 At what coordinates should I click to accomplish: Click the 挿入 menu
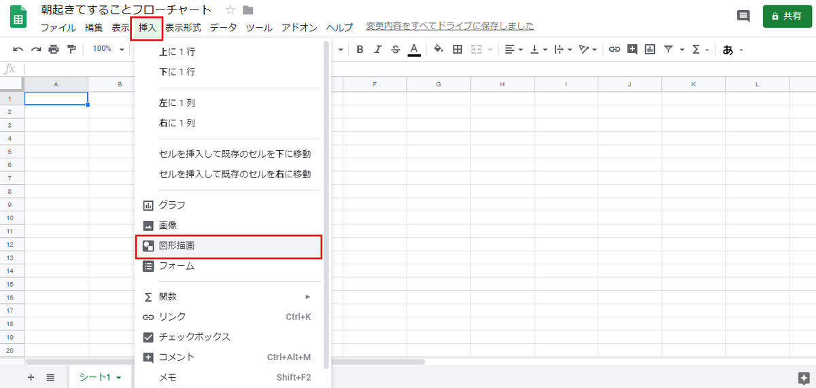click(x=147, y=27)
